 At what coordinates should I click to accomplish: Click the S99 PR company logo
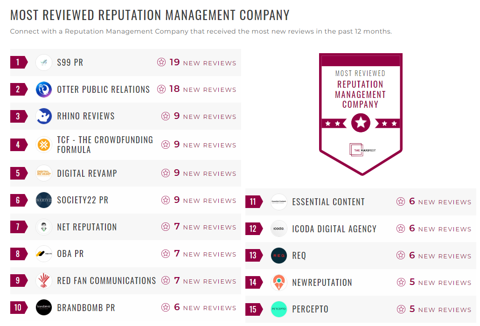(44, 62)
